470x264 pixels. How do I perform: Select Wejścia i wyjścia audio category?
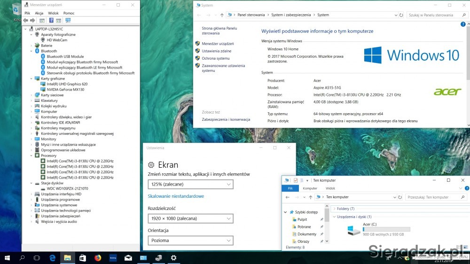pyautogui.click(x=59, y=221)
